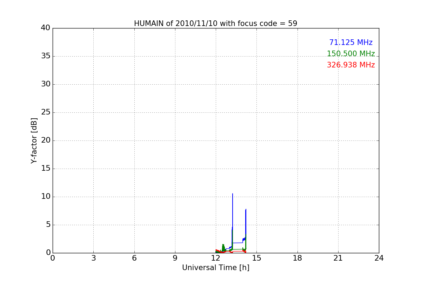This screenshot has height=281, width=421.
Task: Click the x-axis tick label 9
Action: click(175, 258)
